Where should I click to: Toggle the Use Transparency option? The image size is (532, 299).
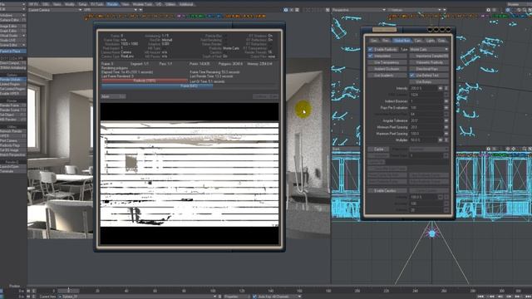pyautogui.click(x=387, y=62)
